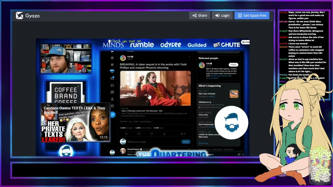Screen dimensions: 333x187
Task: Click the blue Reply button
Action: (186, 142)
